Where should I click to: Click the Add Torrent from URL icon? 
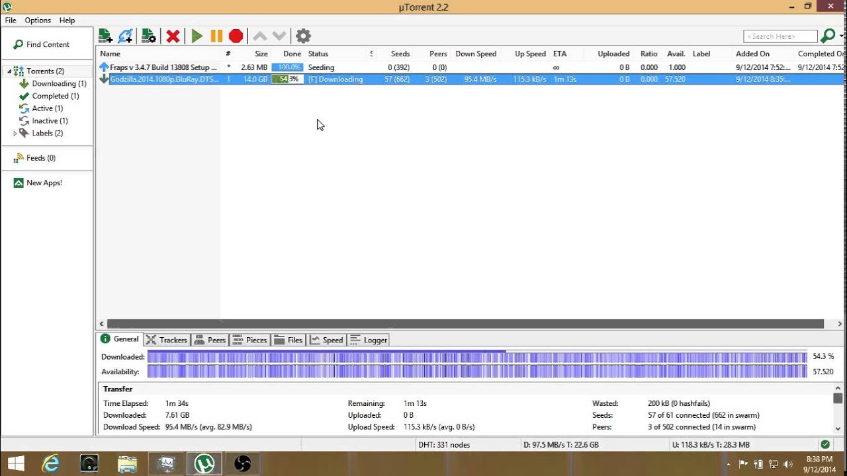pyautogui.click(x=126, y=36)
